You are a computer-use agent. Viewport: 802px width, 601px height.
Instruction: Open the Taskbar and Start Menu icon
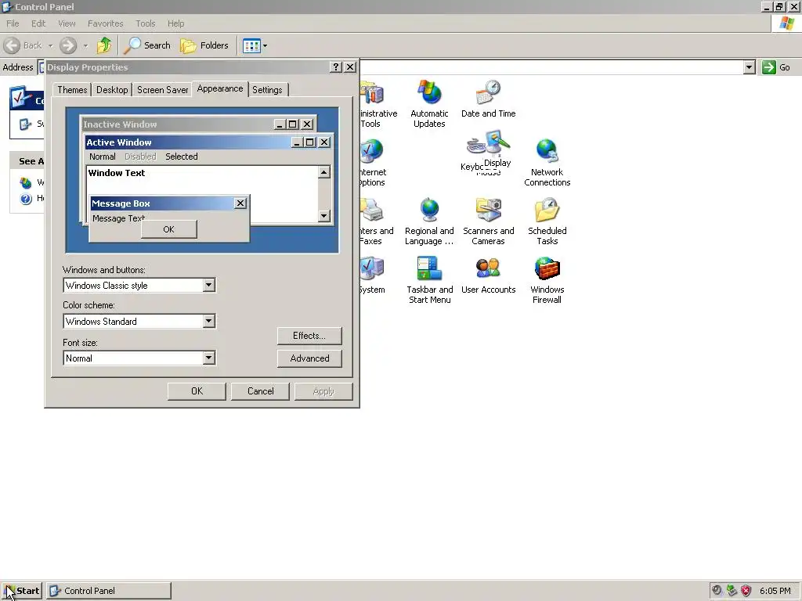click(429, 280)
